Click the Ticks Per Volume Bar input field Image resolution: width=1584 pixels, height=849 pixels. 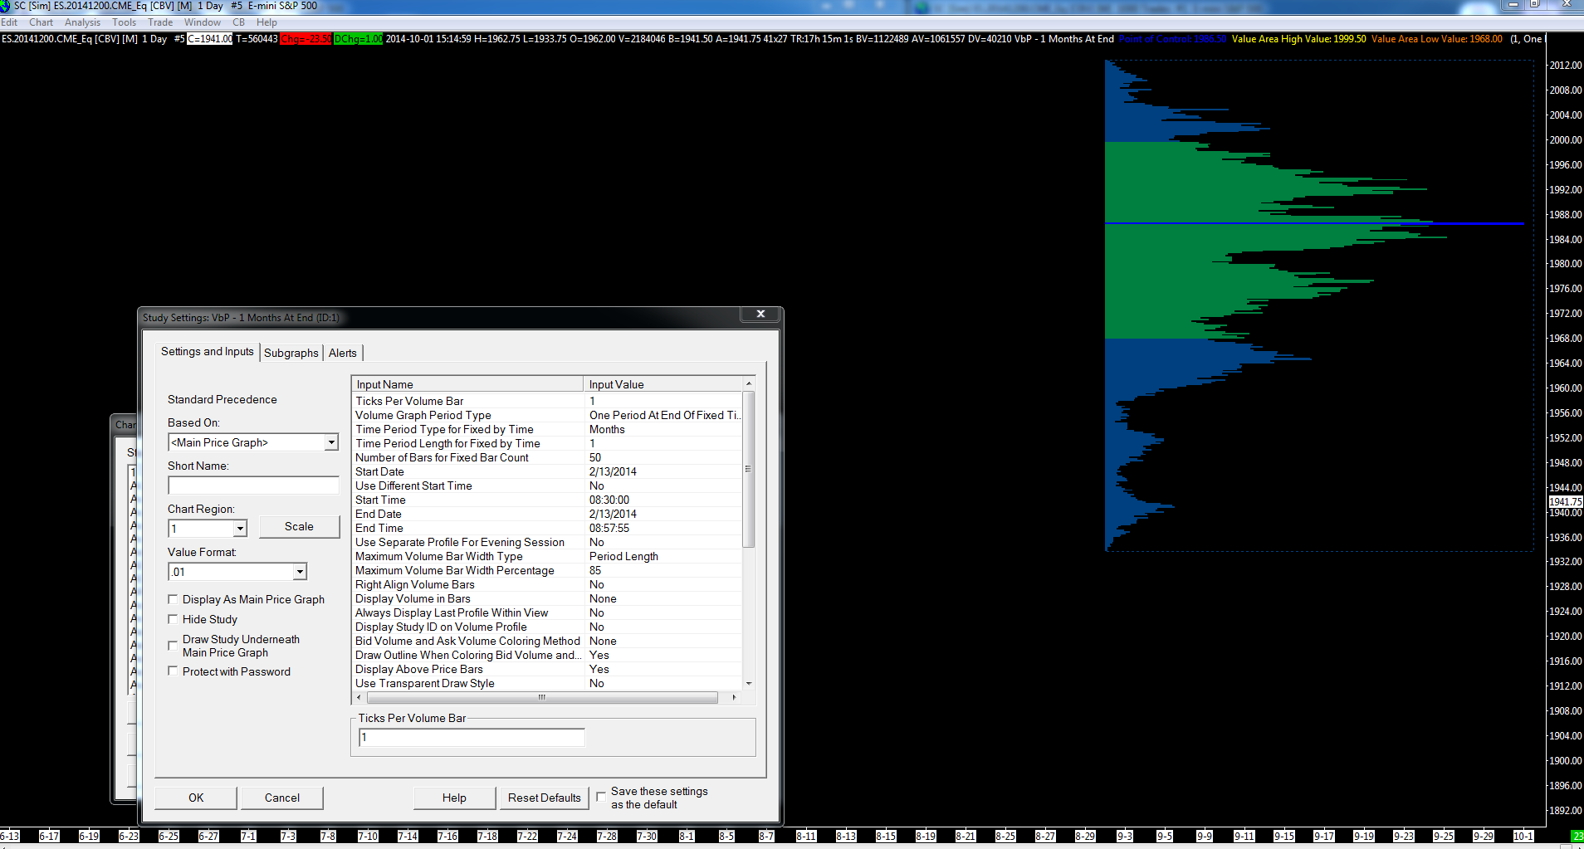(472, 737)
